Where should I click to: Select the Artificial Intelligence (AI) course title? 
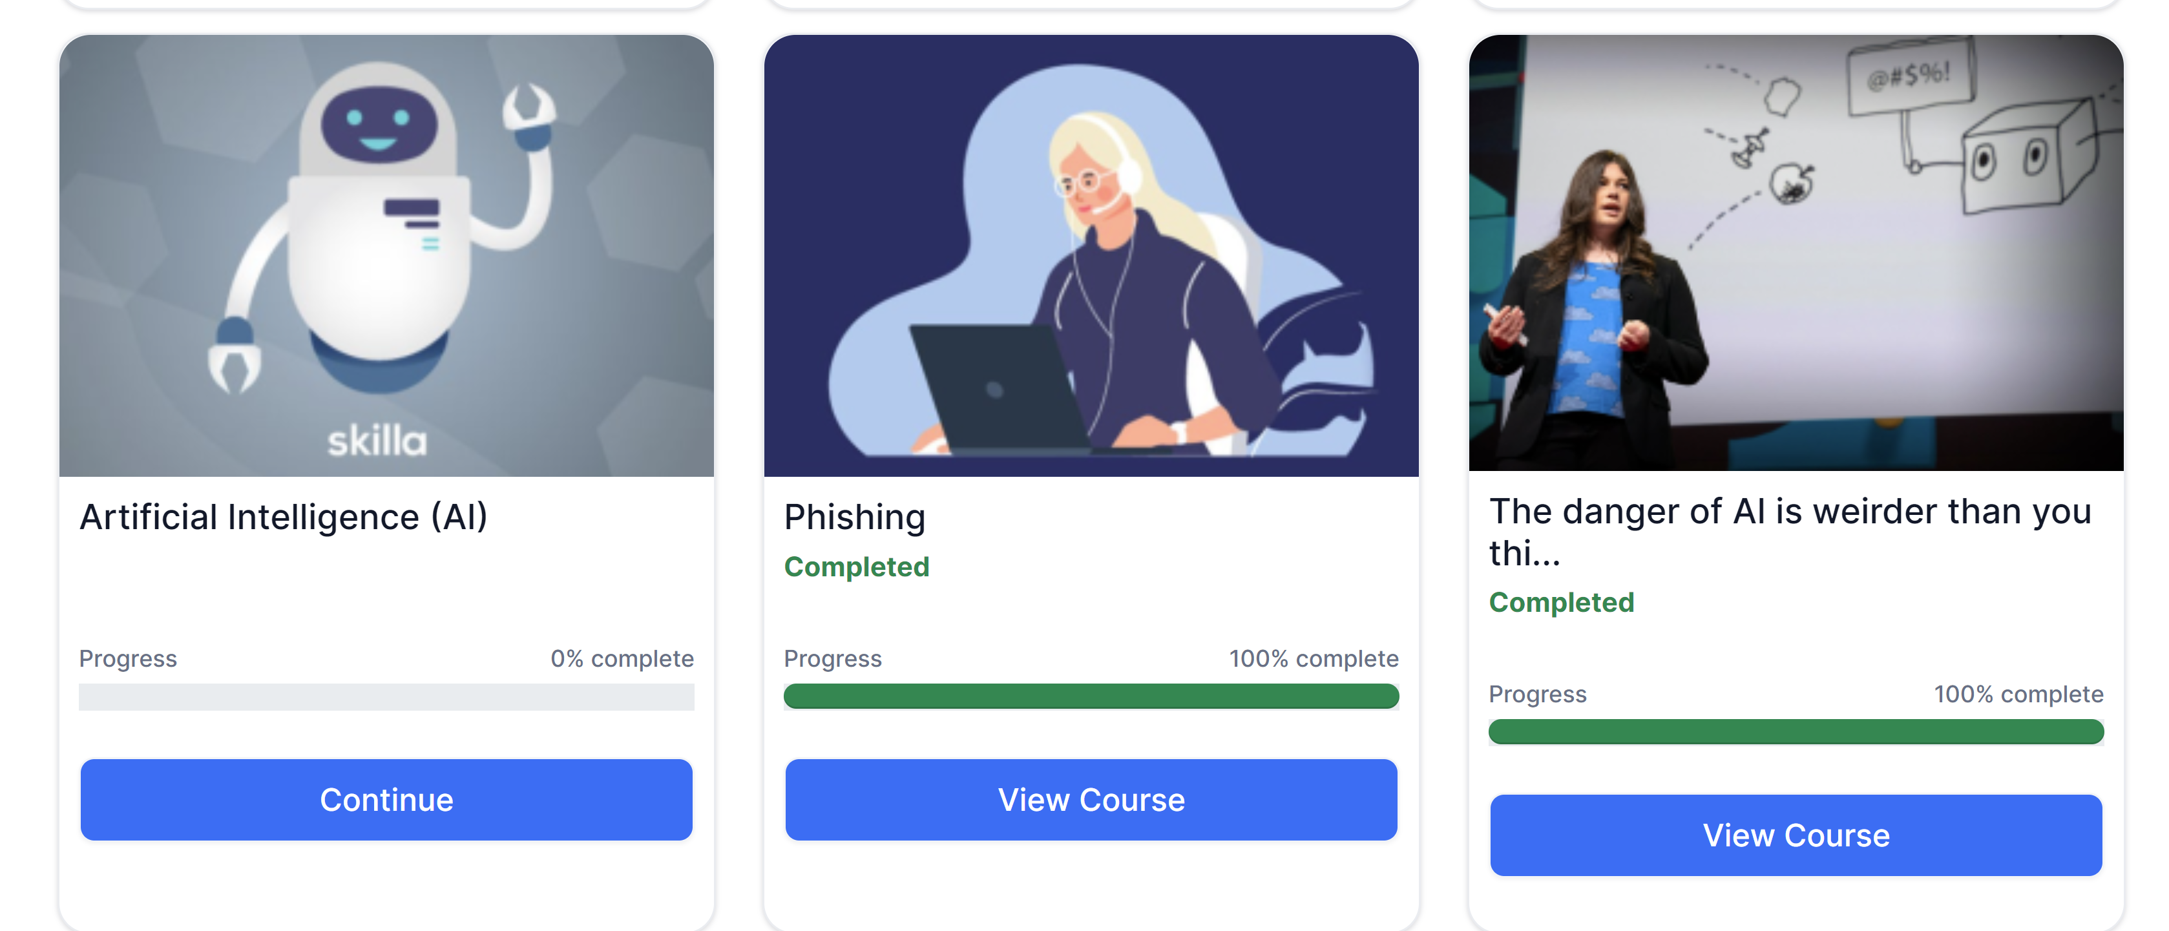pyautogui.click(x=284, y=517)
